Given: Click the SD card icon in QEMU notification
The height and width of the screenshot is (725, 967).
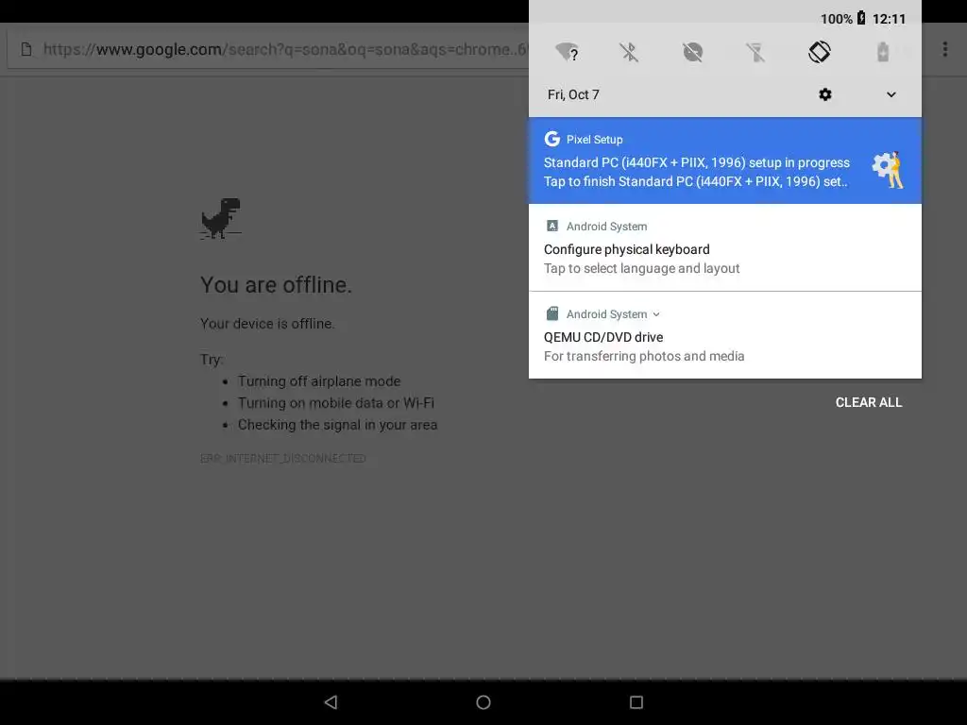Looking at the screenshot, I should click(551, 313).
